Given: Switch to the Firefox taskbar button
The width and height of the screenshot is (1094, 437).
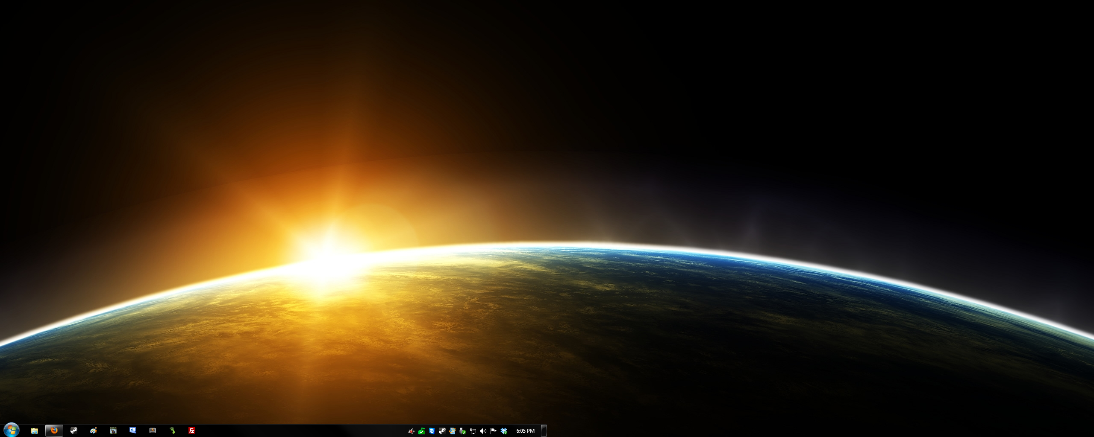Looking at the screenshot, I should [54, 431].
